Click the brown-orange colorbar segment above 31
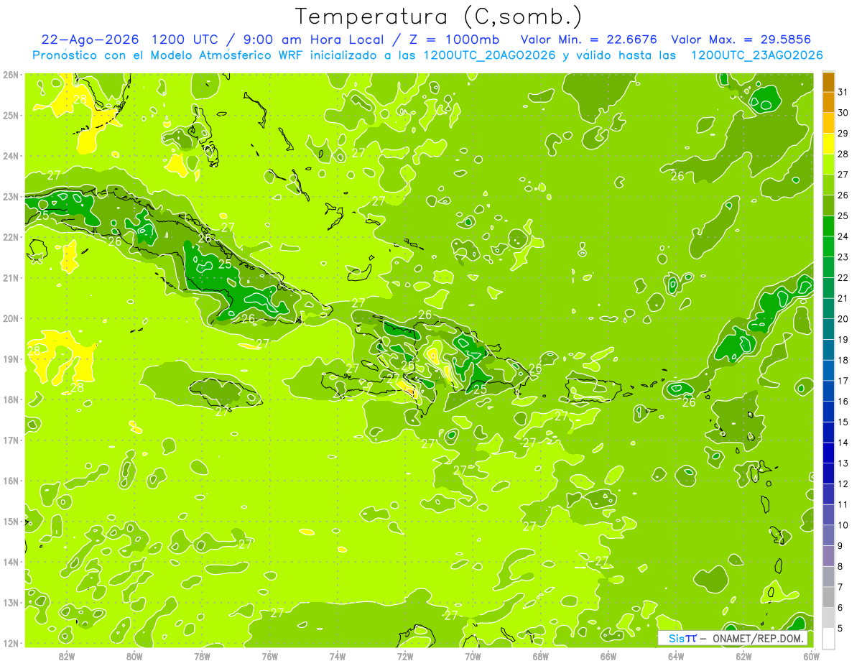This screenshot has width=862, height=666. 828,82
